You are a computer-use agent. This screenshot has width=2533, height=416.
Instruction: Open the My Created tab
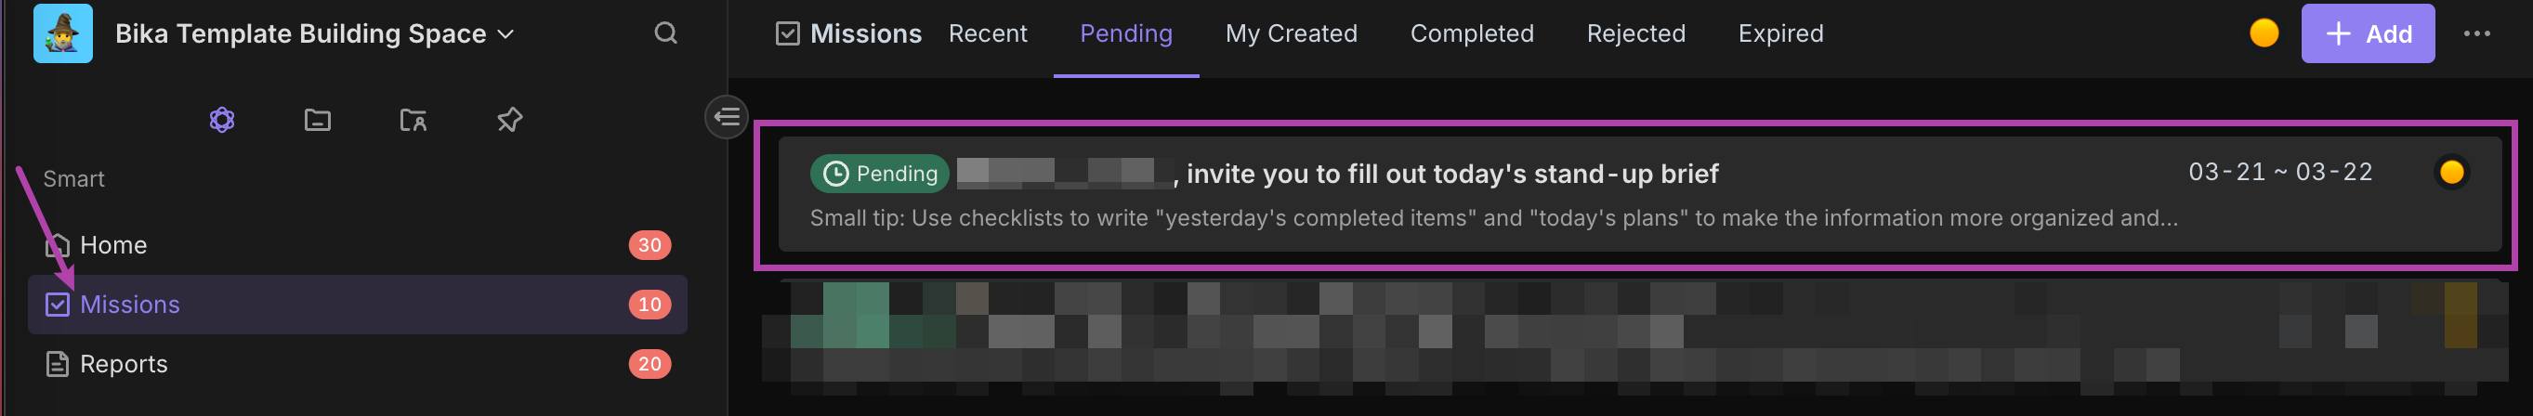coord(1290,33)
